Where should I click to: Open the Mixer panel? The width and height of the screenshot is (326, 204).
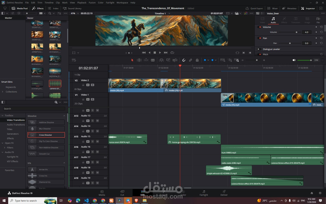pos(273,8)
